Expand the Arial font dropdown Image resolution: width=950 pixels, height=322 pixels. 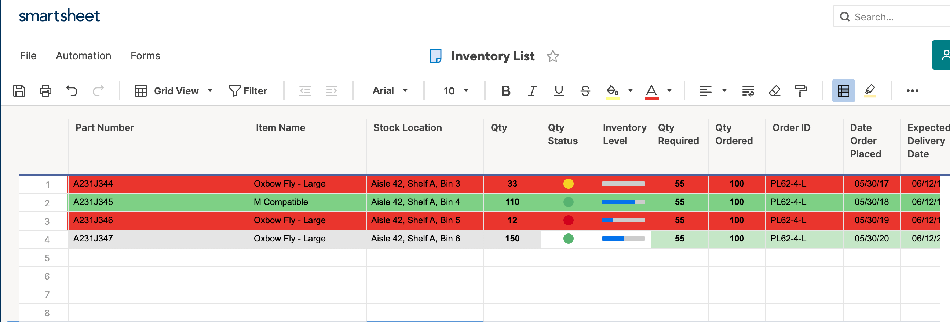(390, 90)
